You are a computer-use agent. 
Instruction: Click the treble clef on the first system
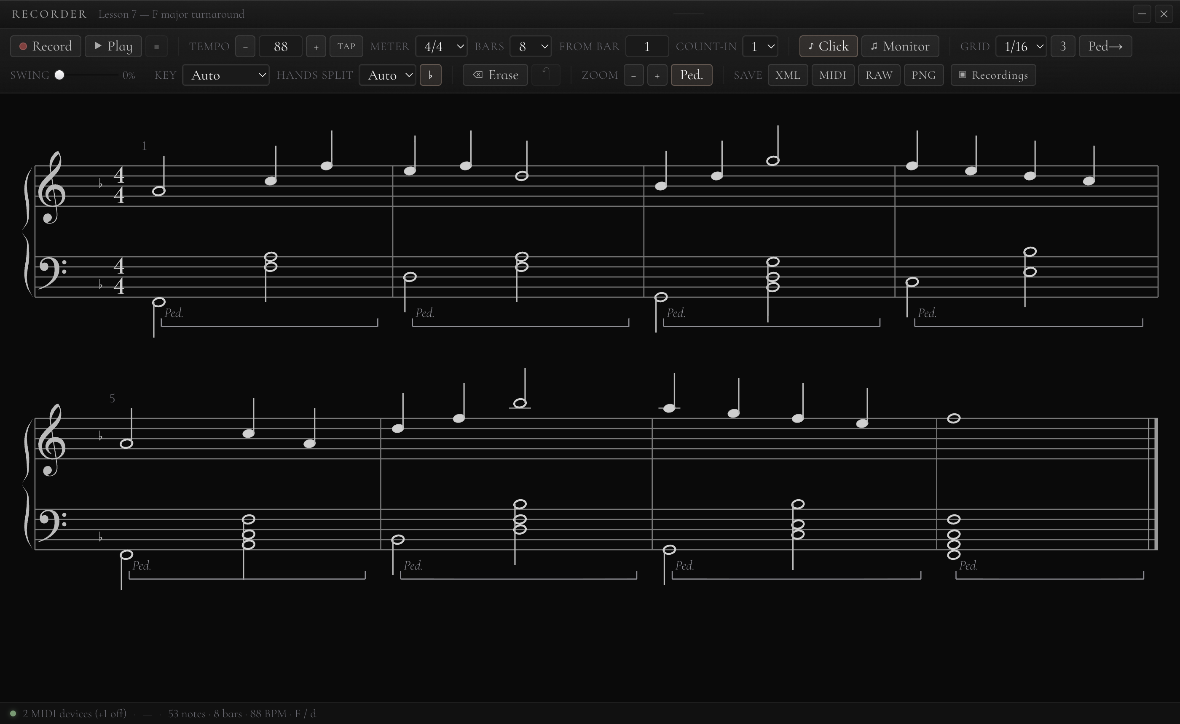52,188
